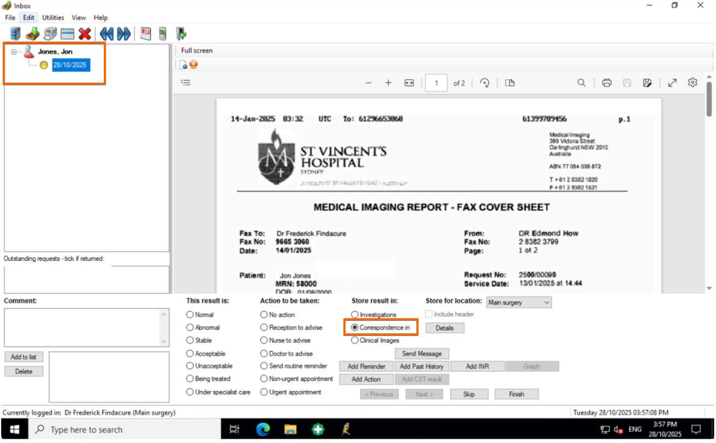
Task: Select Being treated result option
Action: [x=190, y=379]
